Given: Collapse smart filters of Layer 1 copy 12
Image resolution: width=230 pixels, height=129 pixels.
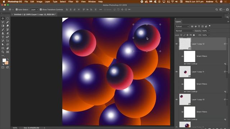Looking at the screenshot, I should click(x=227, y=44).
